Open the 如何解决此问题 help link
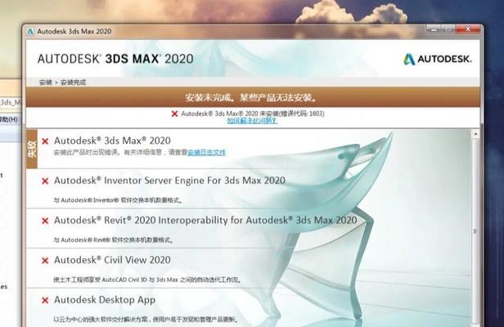This screenshot has width=504, height=327. (x=252, y=121)
